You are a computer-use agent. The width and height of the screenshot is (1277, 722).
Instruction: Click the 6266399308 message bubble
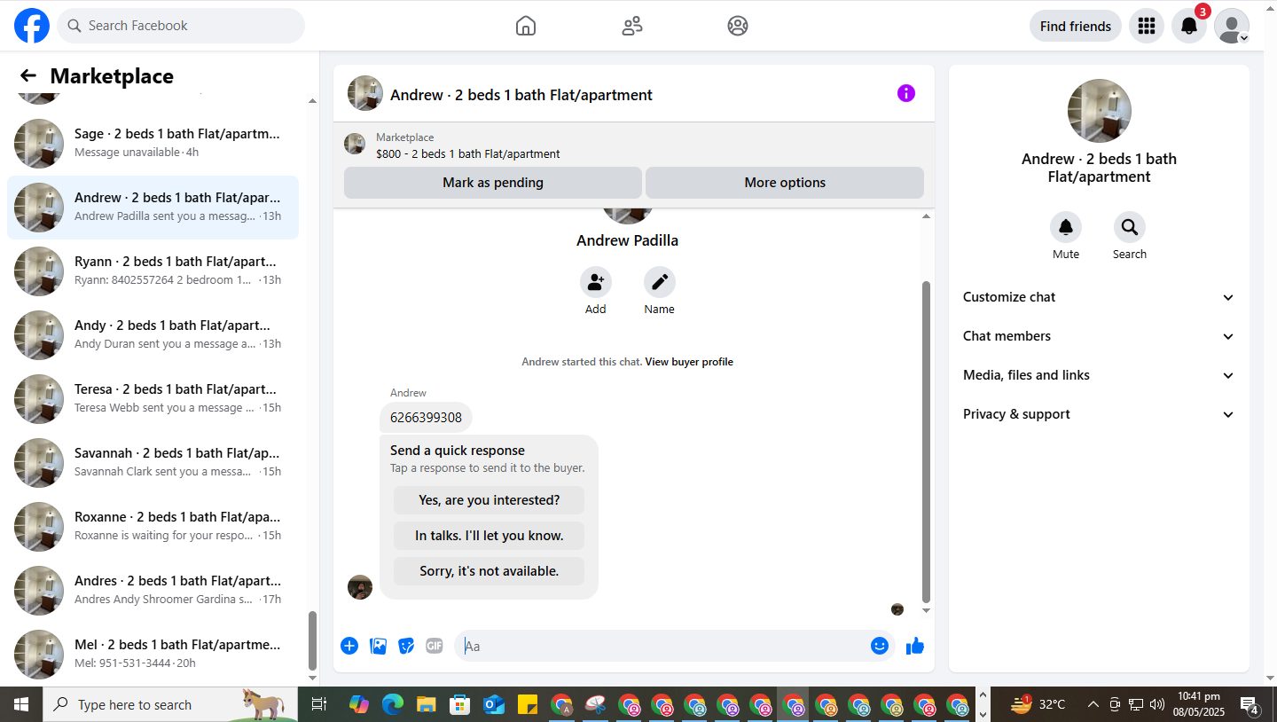pyautogui.click(x=426, y=418)
